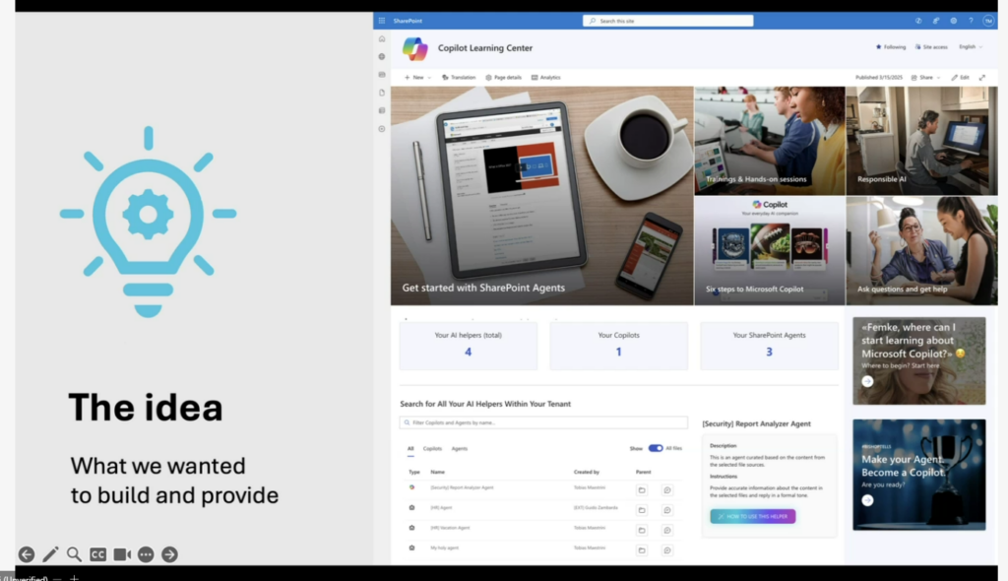Viewport: 1008px width, 581px height.
Task: Click the SharePoint brand link
Action: pos(408,21)
